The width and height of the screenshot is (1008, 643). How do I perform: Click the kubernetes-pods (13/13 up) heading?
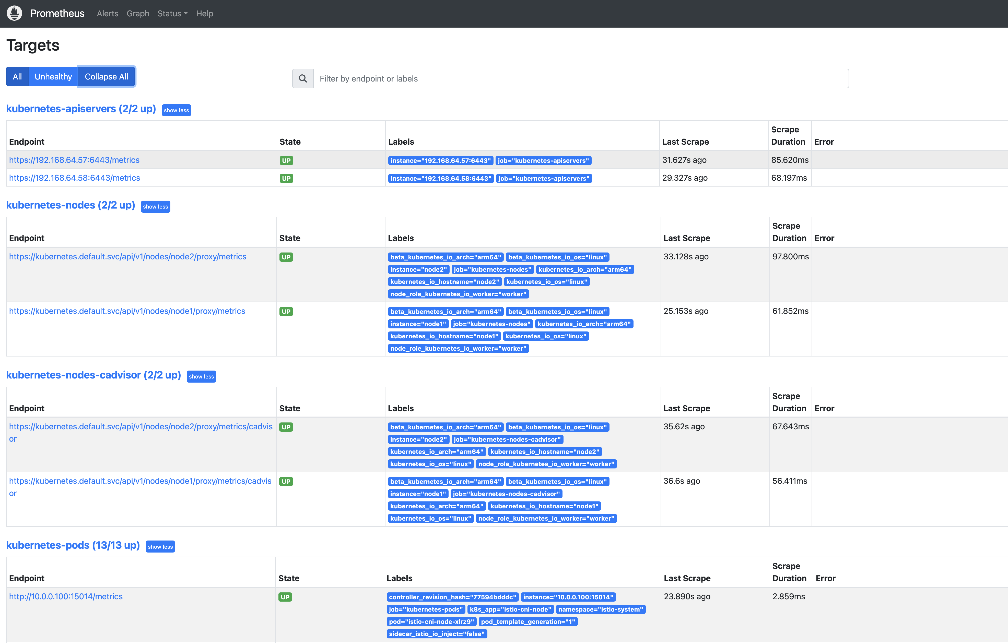(x=73, y=545)
